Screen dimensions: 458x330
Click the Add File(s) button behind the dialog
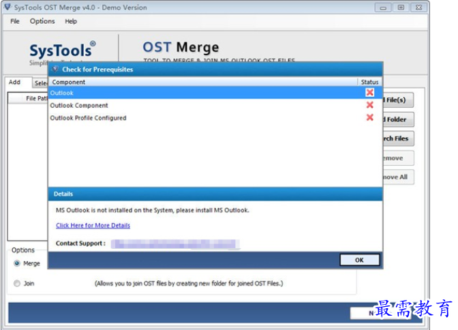click(398, 100)
